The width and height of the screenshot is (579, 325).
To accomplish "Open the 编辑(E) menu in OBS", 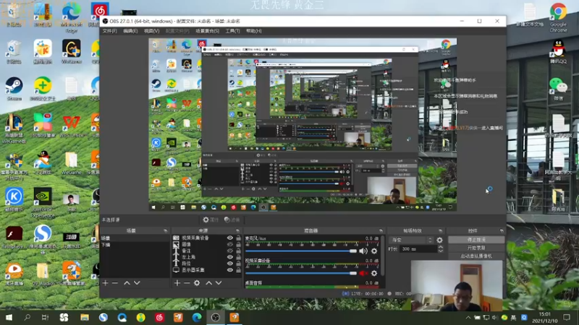I will click(130, 31).
